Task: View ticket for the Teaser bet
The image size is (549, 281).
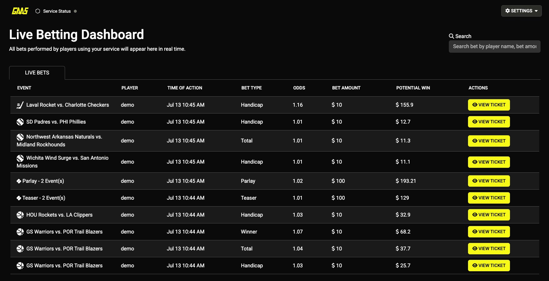Action: (x=489, y=198)
